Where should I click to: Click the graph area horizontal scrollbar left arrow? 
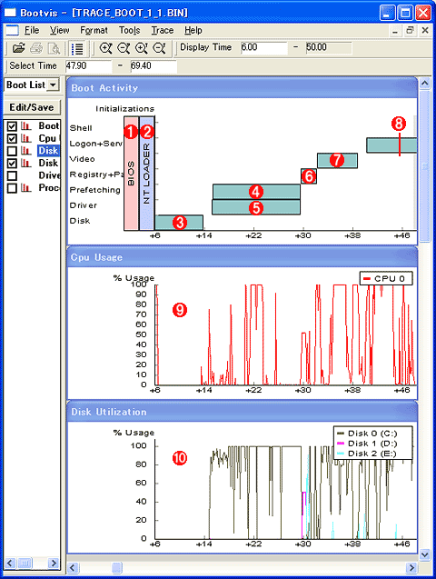[x=73, y=567]
